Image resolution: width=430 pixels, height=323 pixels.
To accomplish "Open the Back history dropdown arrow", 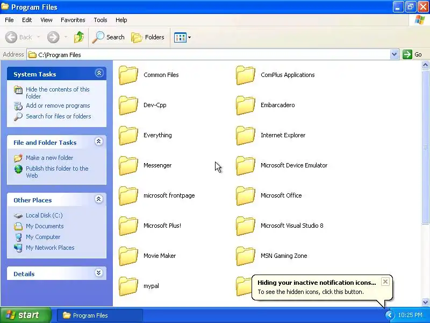I will 38,37.
